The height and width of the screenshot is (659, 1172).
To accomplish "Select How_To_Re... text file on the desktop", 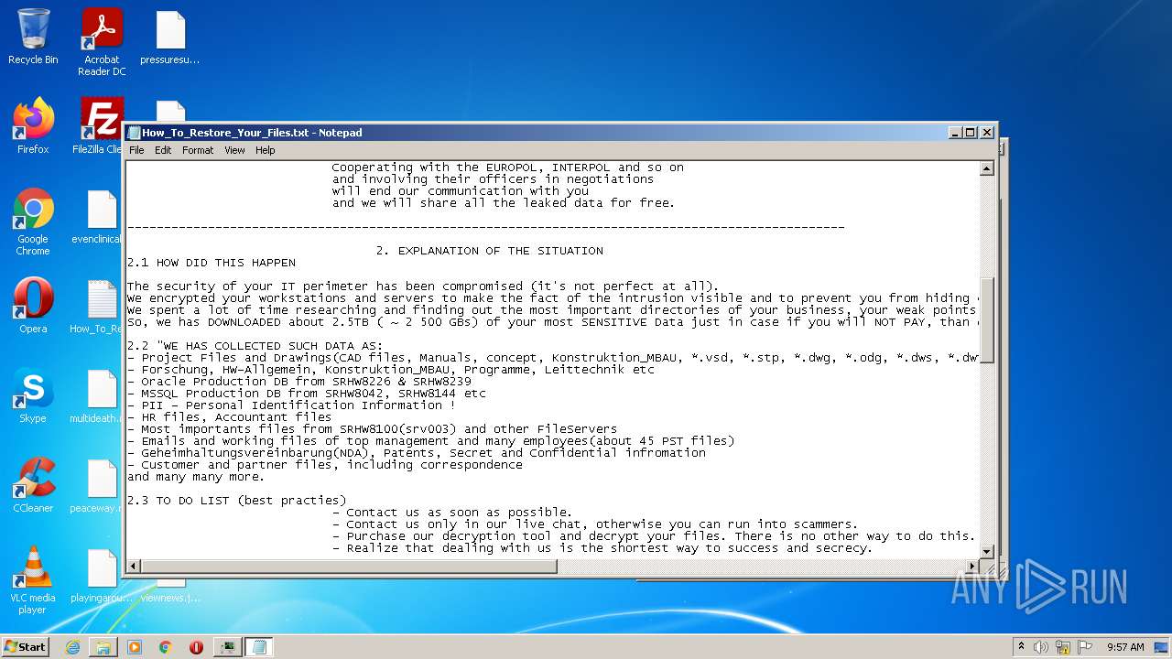I will pos(98,306).
